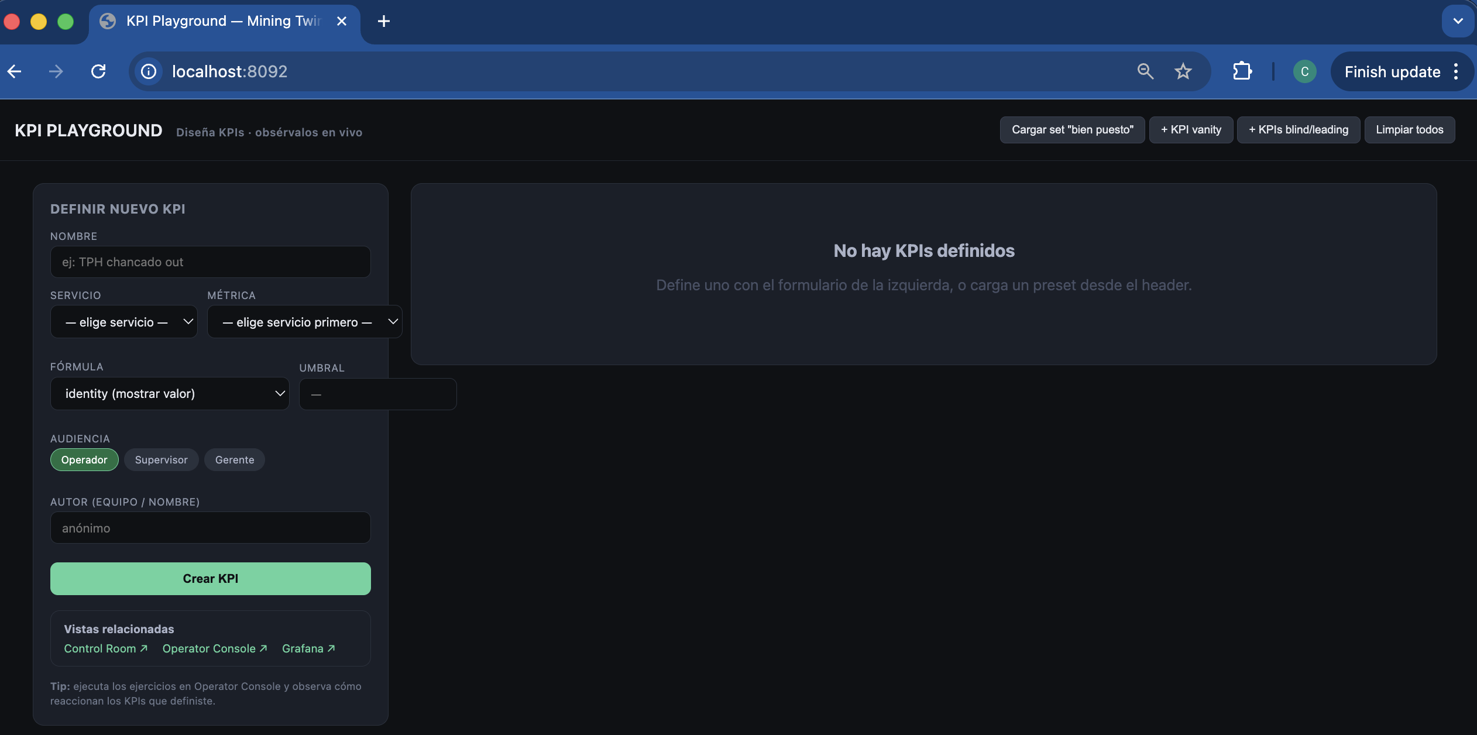
Task: Open the Métrica dropdown
Action: tap(305, 322)
